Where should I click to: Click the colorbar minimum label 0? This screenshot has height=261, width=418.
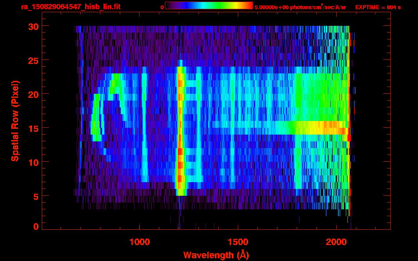pyautogui.click(x=162, y=7)
